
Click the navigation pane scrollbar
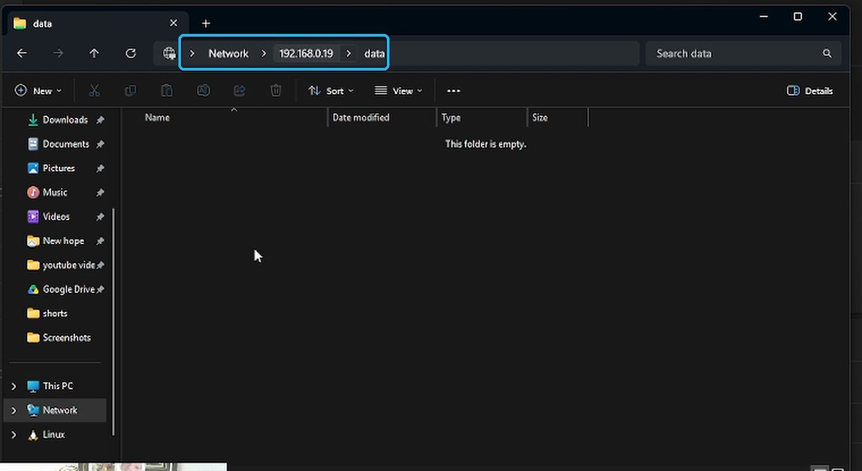[x=113, y=322]
